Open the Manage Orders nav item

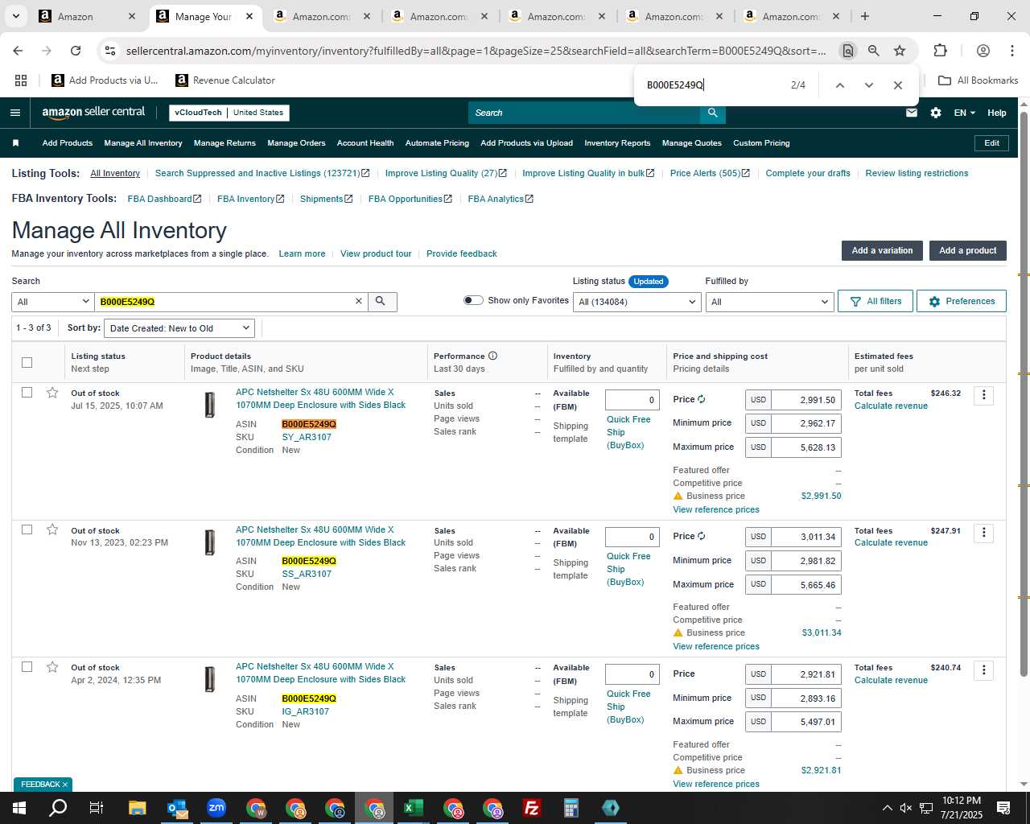click(x=296, y=143)
